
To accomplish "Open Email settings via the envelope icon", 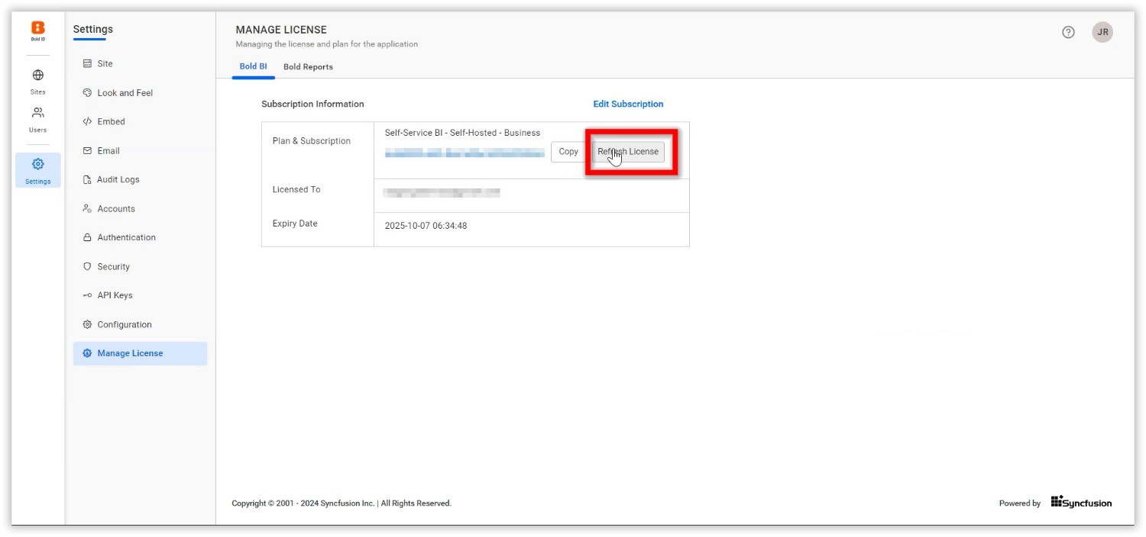I will coord(108,150).
